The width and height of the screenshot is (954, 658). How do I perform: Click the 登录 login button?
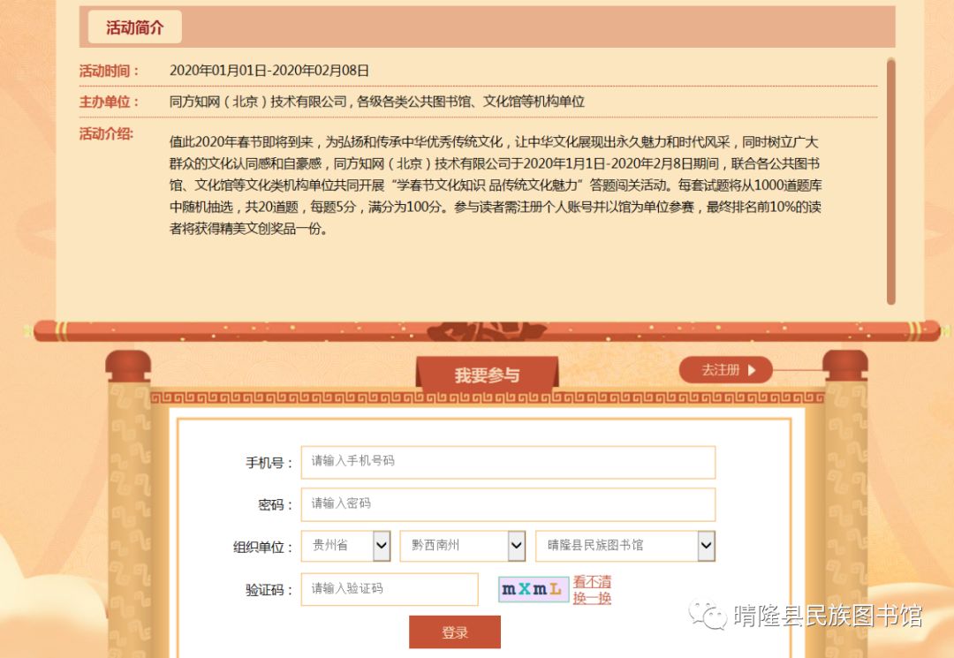click(455, 632)
